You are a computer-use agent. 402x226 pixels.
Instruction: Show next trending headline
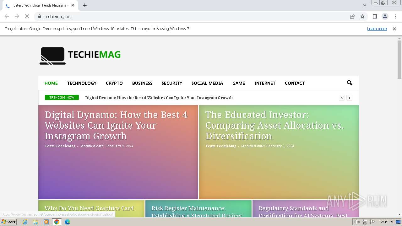(349, 98)
